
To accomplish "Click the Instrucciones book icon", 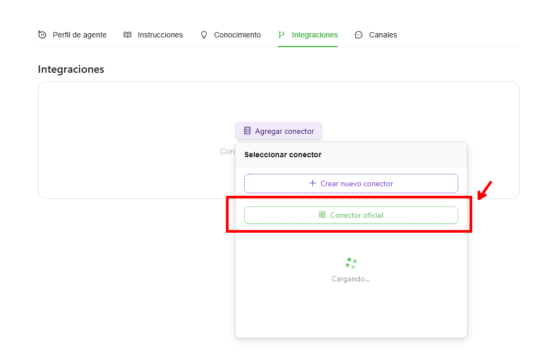I will (127, 35).
